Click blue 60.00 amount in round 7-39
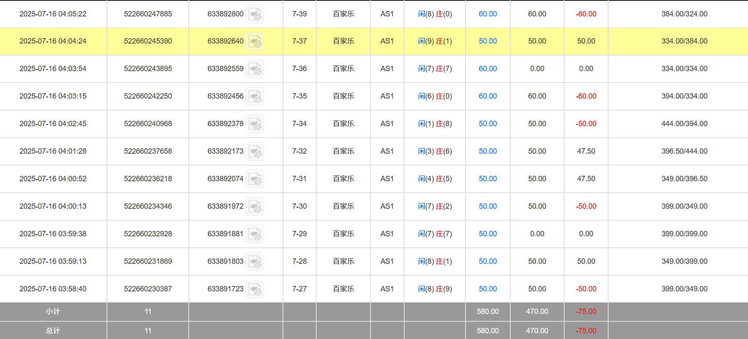 click(488, 14)
